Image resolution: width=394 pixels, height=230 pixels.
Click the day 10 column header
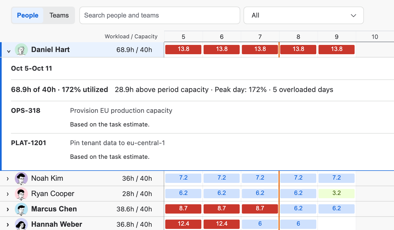click(375, 37)
